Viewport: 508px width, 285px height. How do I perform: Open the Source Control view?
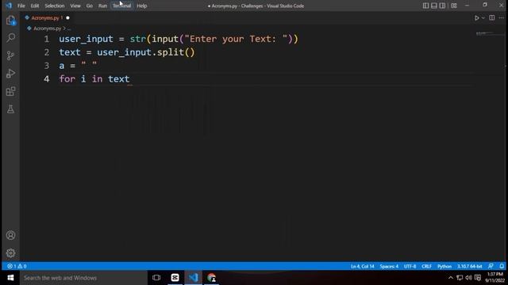pos(10,55)
